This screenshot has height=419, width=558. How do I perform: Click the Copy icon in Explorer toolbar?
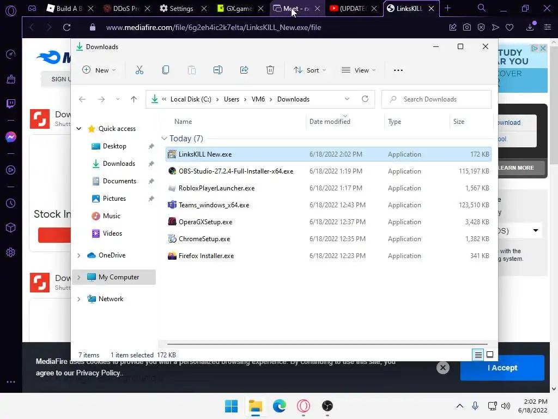(x=166, y=70)
